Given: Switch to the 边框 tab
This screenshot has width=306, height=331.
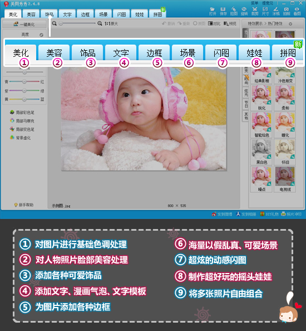Looking at the screenshot, I should point(85,14).
